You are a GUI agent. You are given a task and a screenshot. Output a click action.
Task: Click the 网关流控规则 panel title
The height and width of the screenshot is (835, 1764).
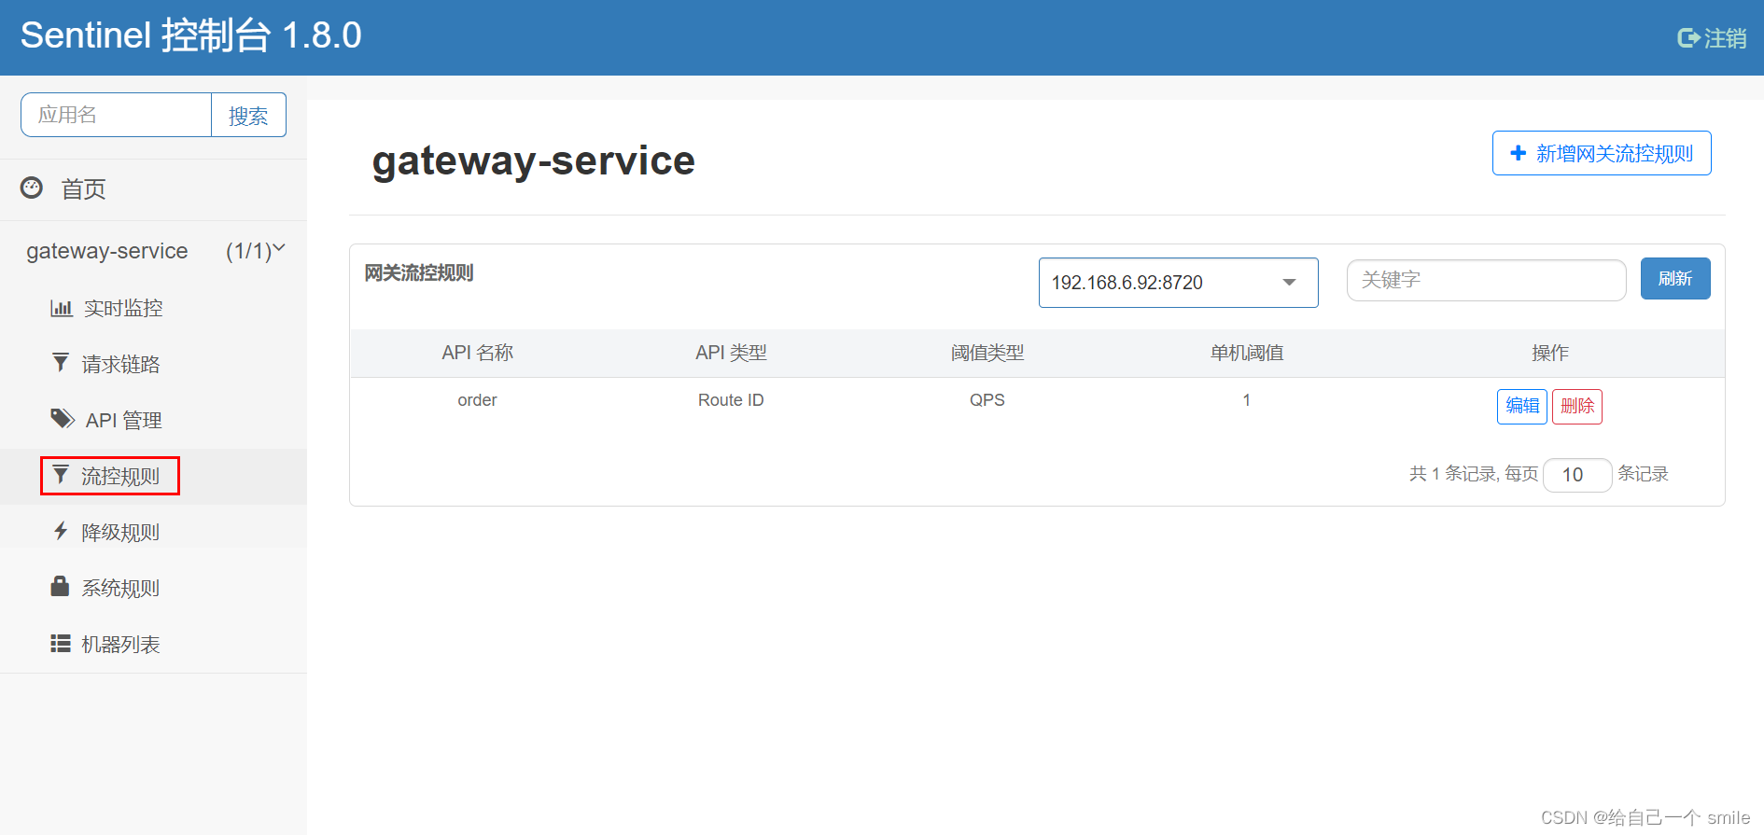click(419, 273)
